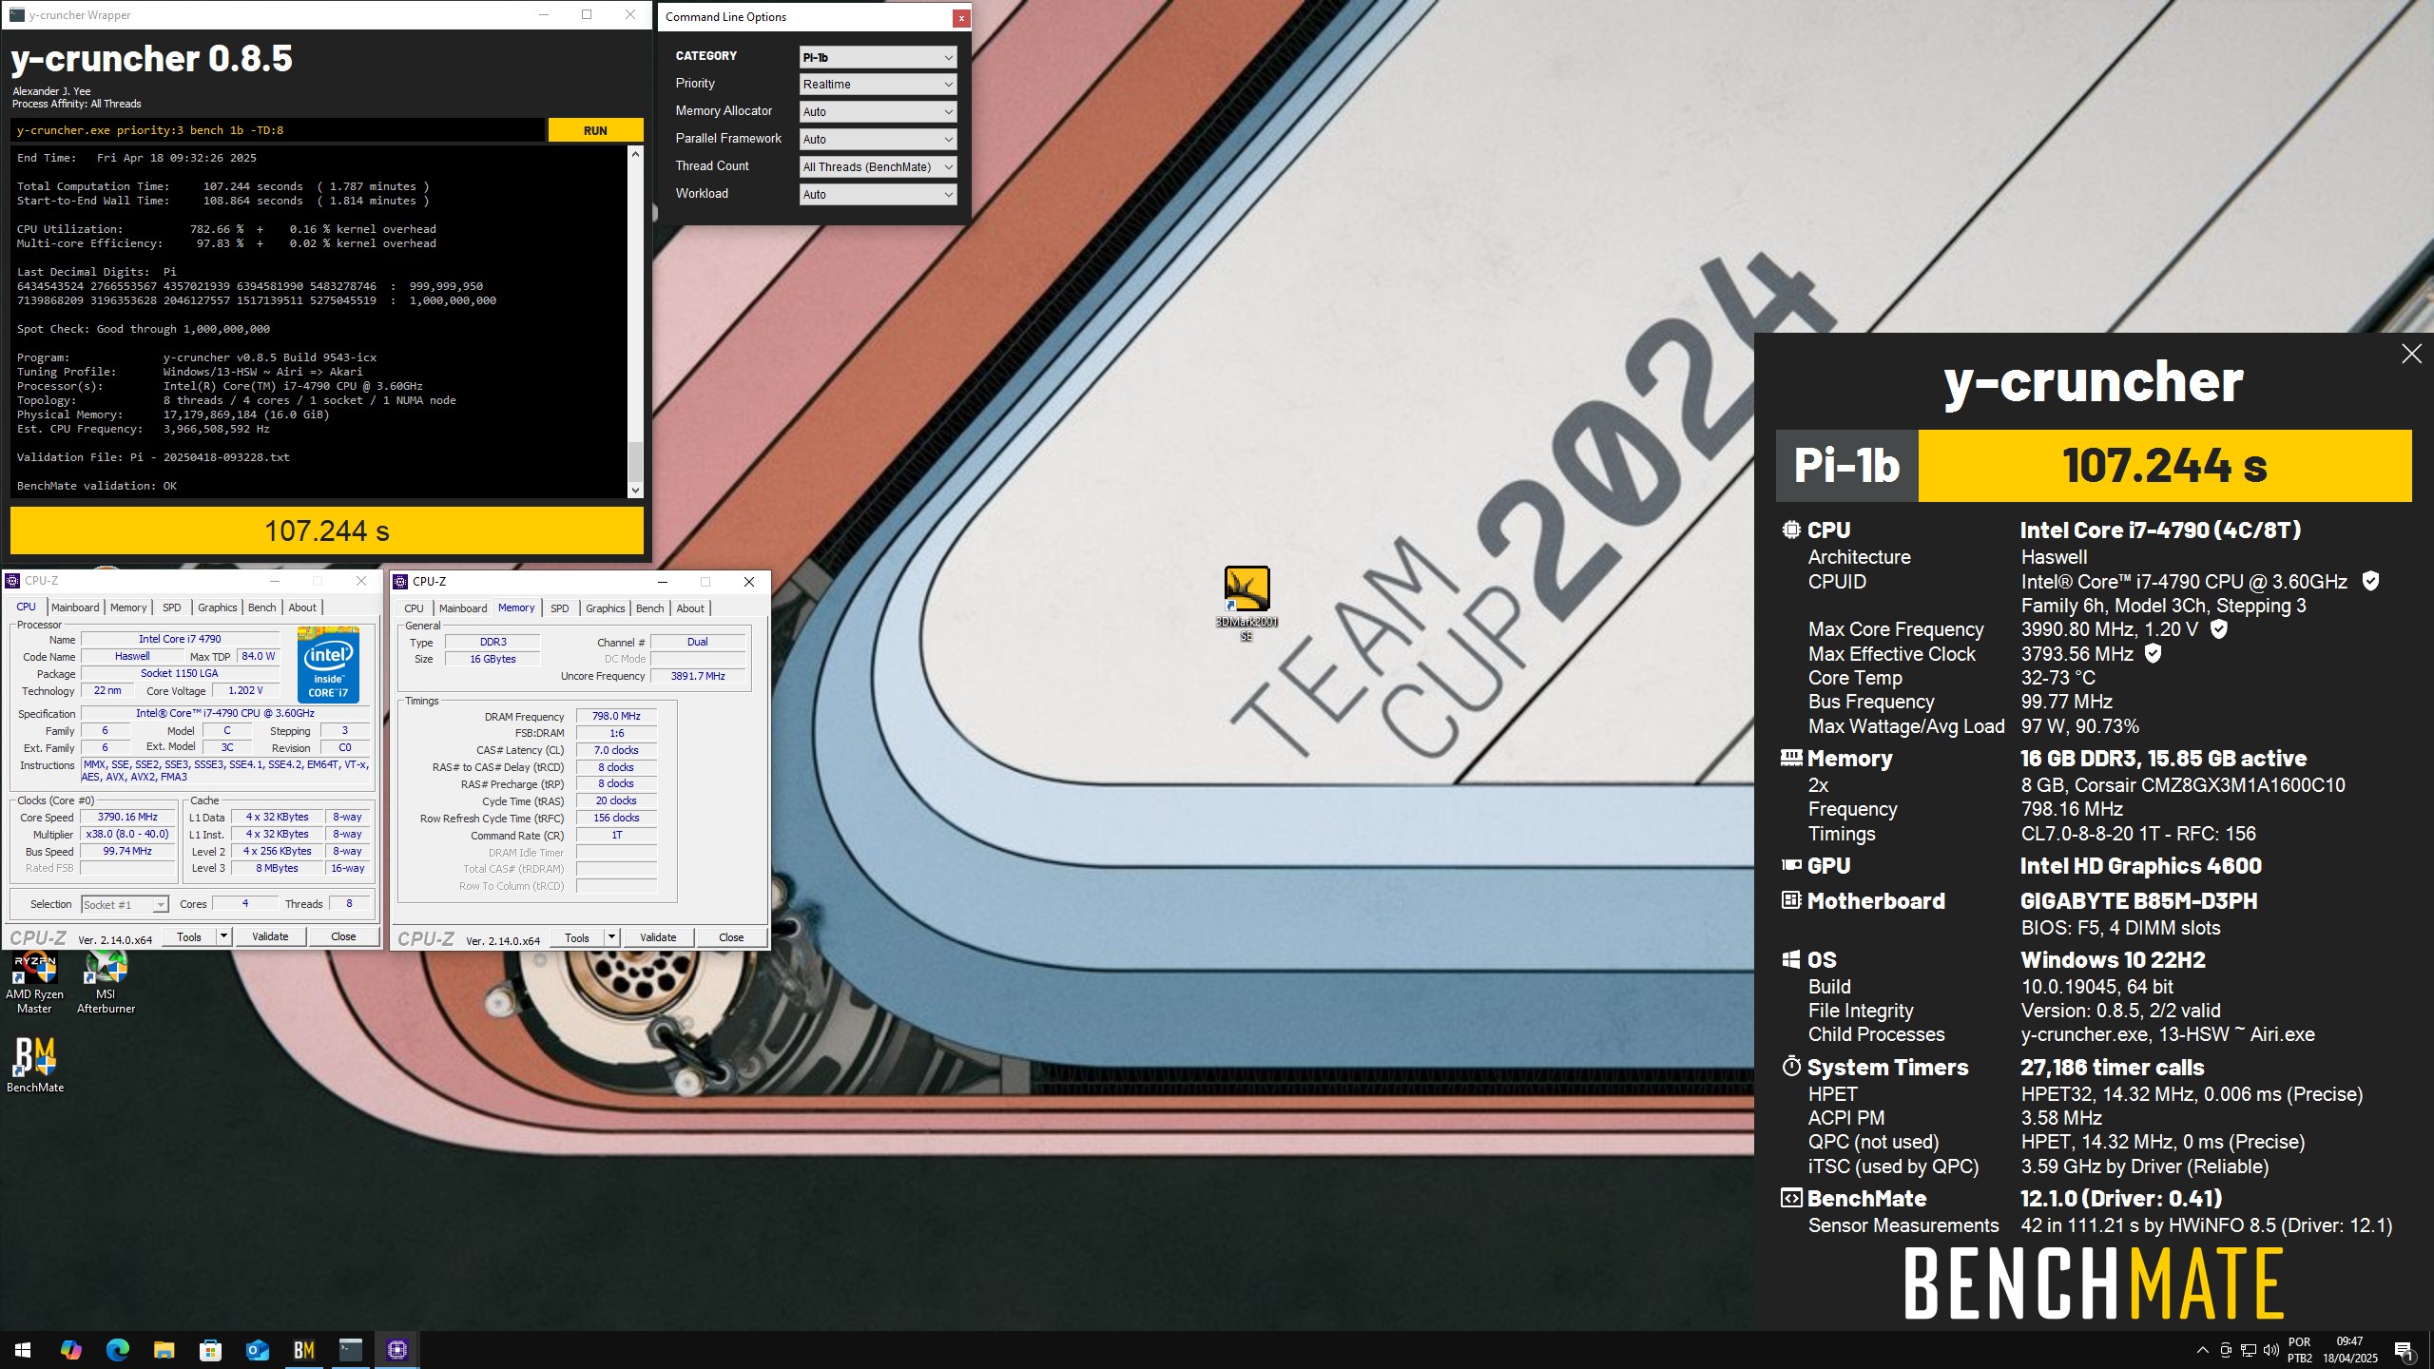The width and height of the screenshot is (2434, 1369).
Task: Click Validate in right CPU-Z window
Action: click(658, 937)
